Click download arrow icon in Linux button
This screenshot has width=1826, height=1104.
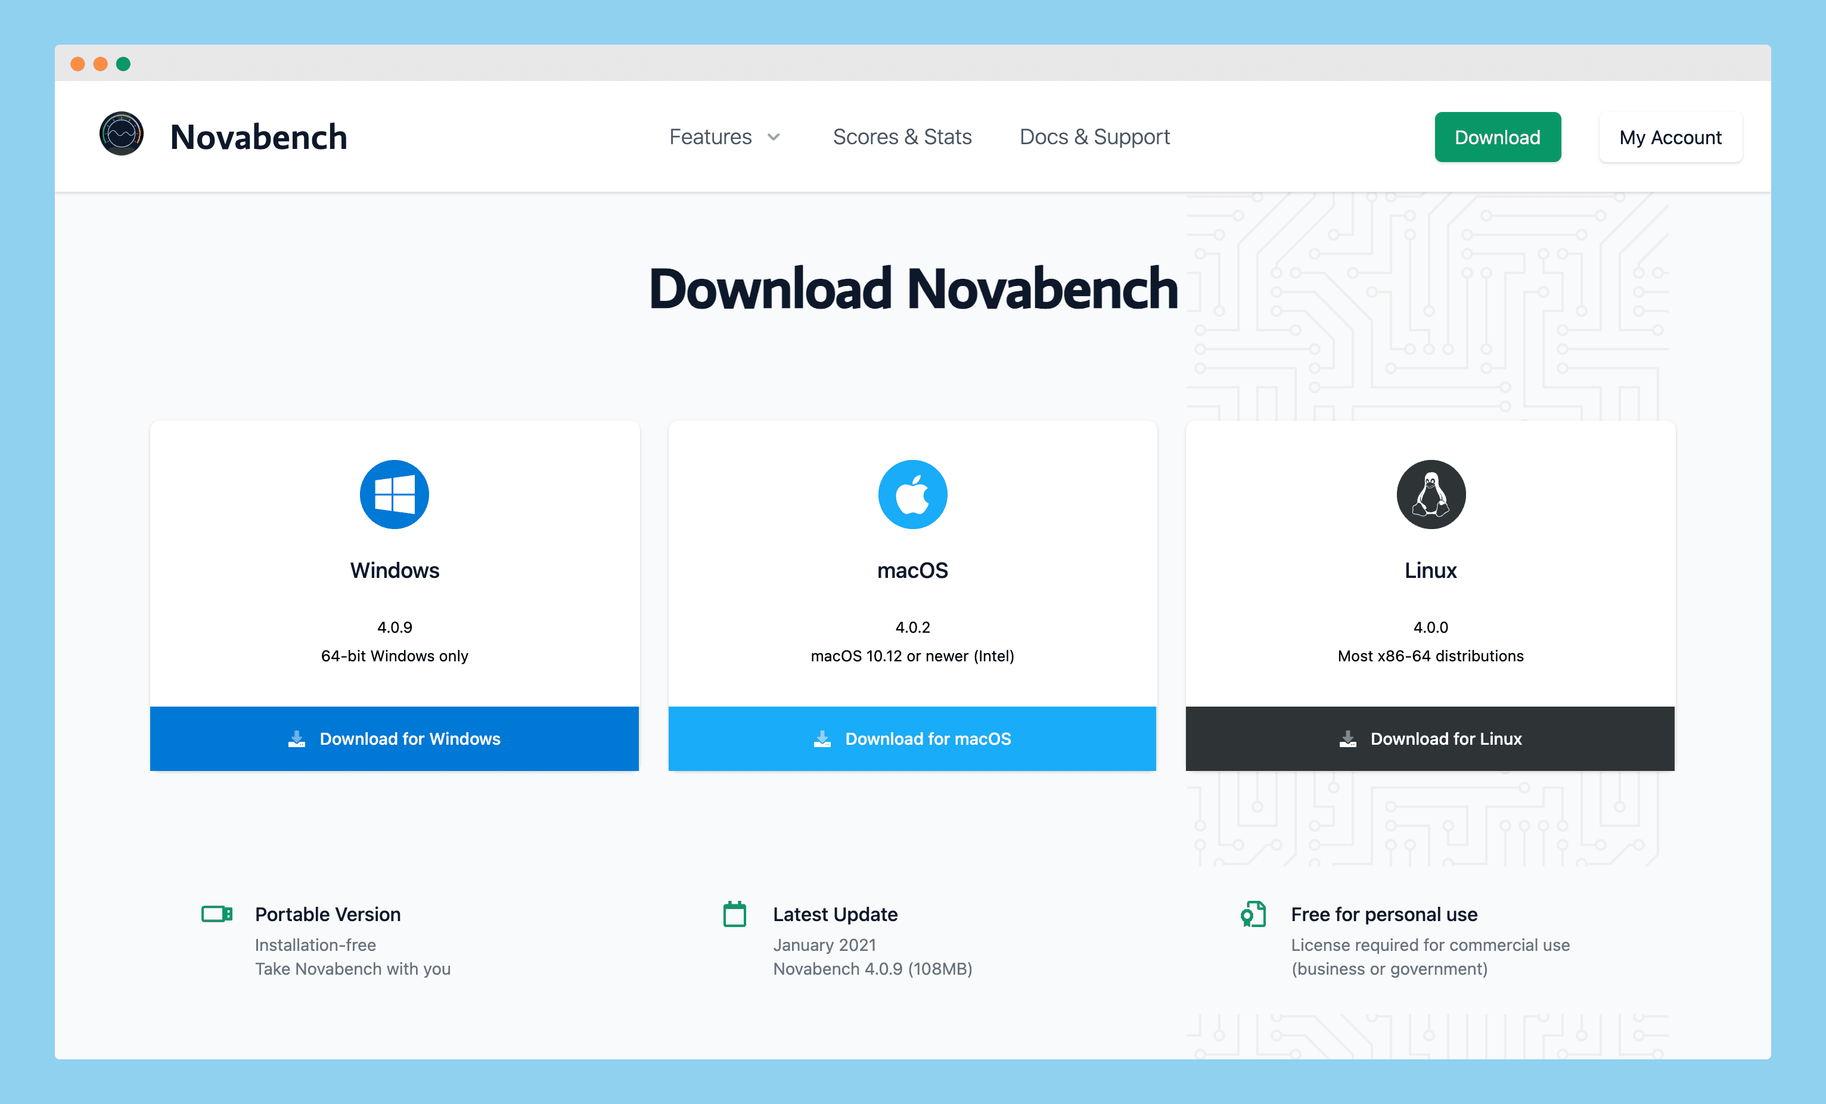coord(1347,739)
